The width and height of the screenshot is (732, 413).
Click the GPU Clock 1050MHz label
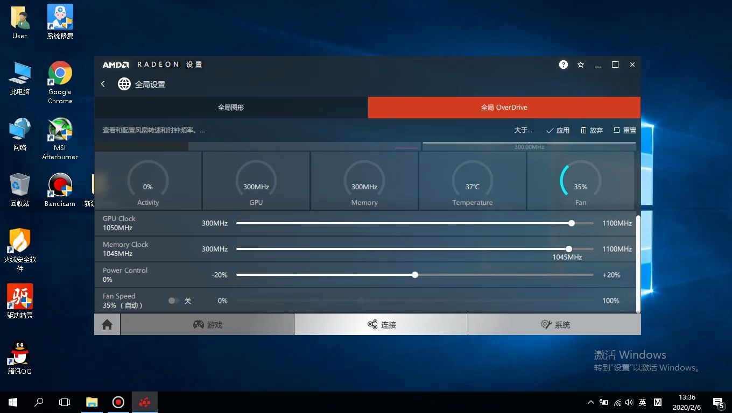[119, 223]
